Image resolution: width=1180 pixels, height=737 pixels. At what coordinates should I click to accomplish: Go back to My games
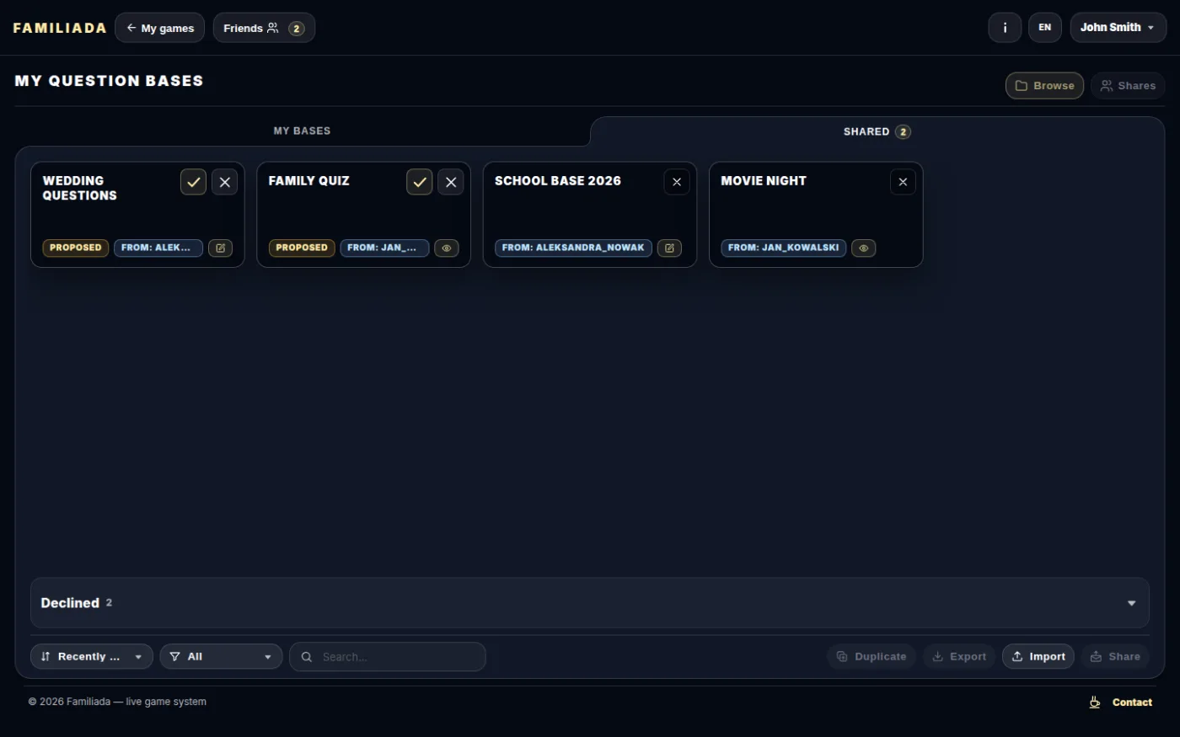(x=159, y=28)
